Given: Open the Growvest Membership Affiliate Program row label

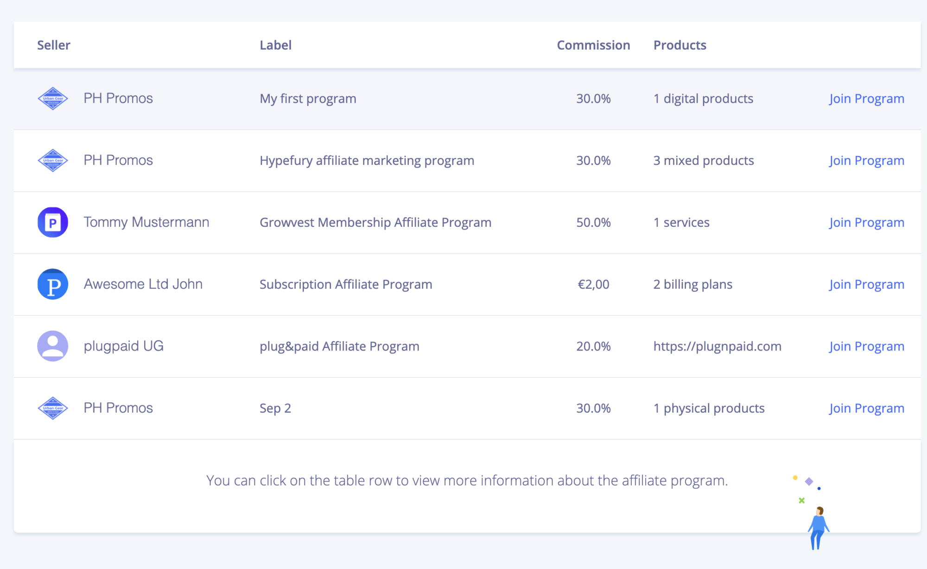Looking at the screenshot, I should 375,223.
